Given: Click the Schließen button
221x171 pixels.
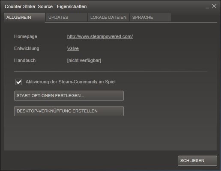Looking at the screenshot, I should pyautogui.click(x=197, y=161).
